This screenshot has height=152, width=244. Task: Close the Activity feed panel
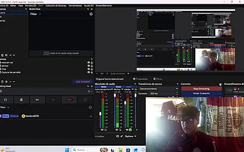click(x=91, y=86)
